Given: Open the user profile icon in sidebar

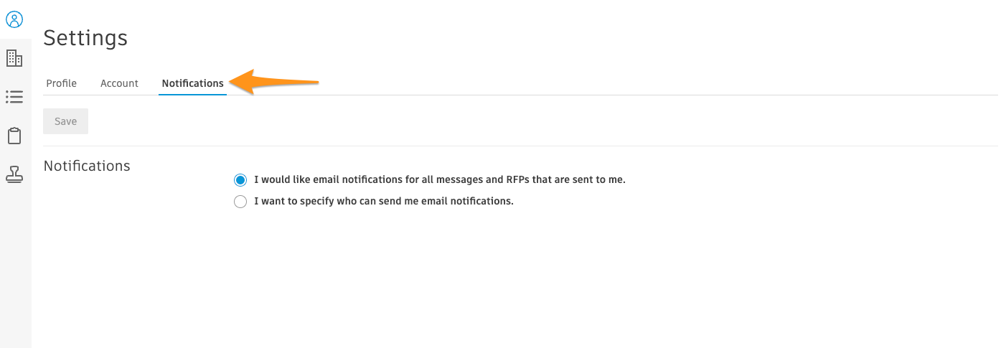Looking at the screenshot, I should point(14,19).
